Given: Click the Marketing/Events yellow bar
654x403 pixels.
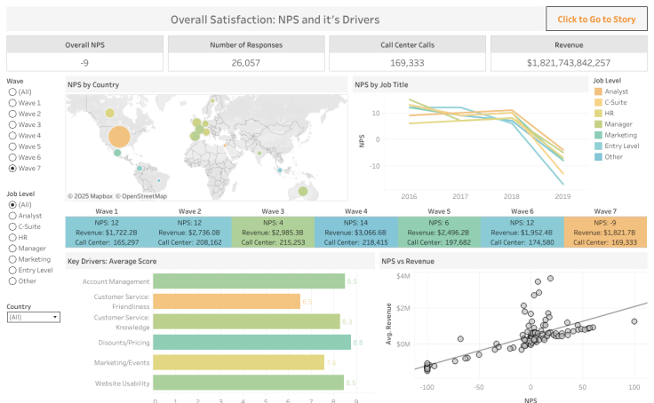Looking at the screenshot, I should click(238, 362).
